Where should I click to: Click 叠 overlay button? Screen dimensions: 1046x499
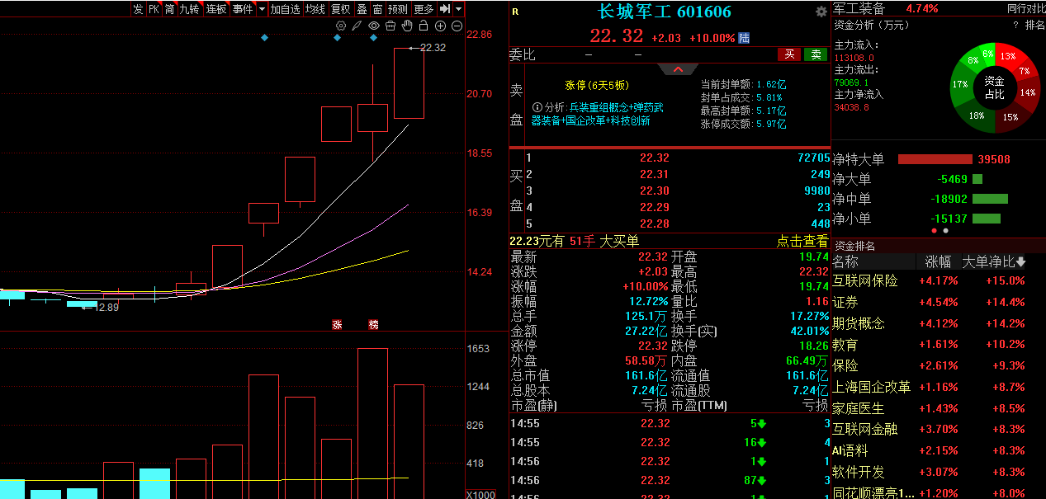coord(362,9)
